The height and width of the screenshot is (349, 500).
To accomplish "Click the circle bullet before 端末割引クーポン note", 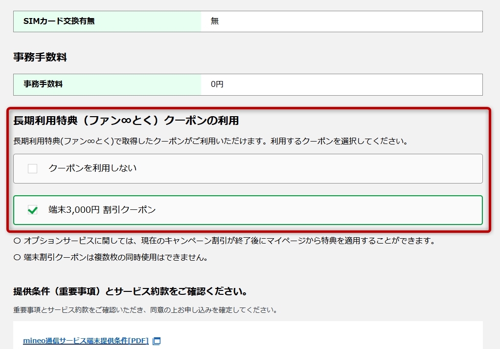I will tap(17, 257).
